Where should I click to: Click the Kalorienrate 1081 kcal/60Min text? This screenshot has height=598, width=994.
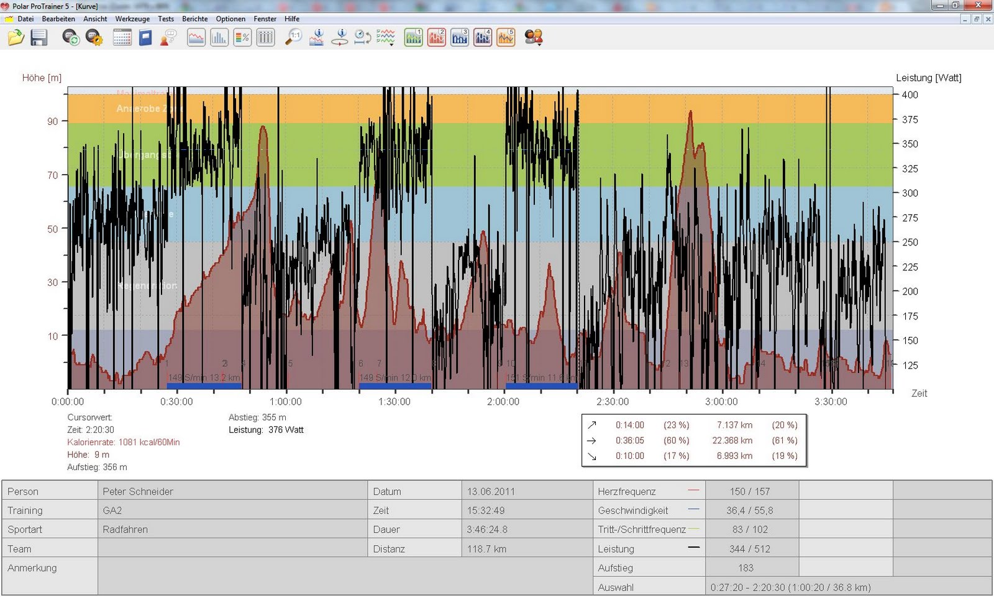pos(124,442)
